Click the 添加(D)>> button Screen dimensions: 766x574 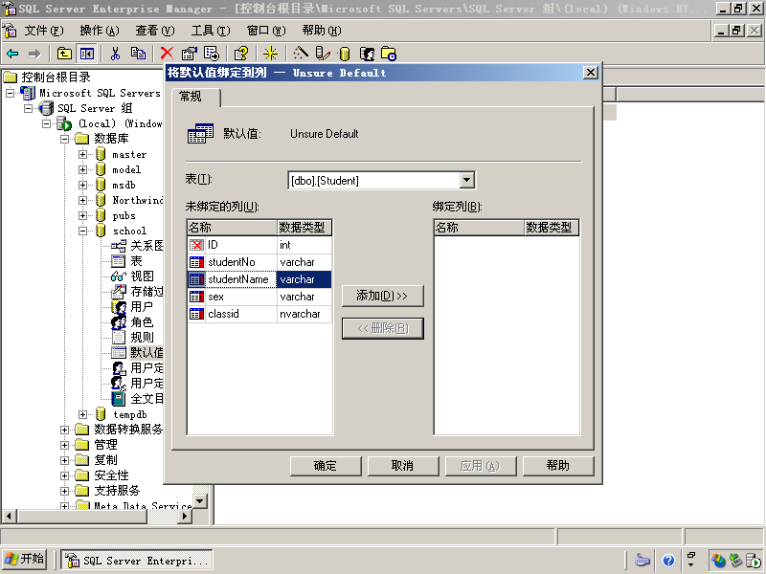[x=382, y=296]
